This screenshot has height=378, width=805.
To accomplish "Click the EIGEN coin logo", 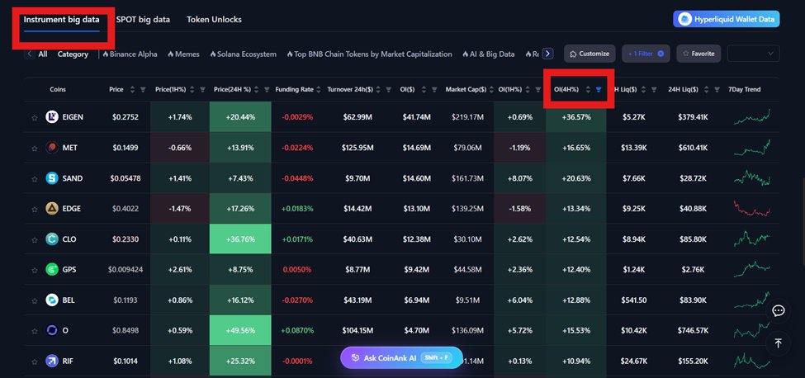I will tap(52, 117).
